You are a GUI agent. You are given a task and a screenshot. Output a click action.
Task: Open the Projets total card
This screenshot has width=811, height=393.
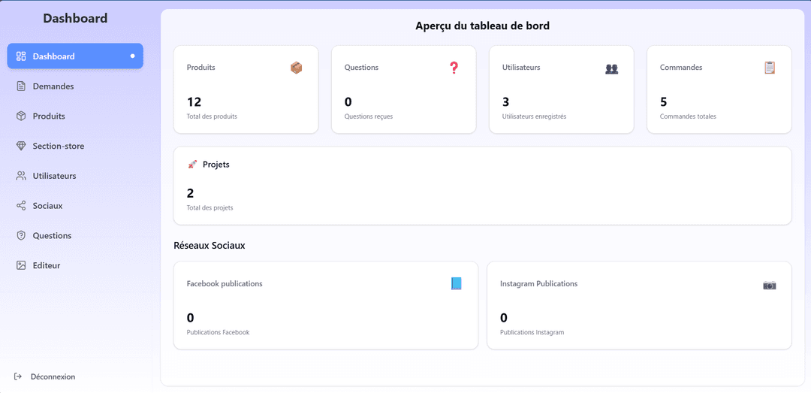pos(482,186)
